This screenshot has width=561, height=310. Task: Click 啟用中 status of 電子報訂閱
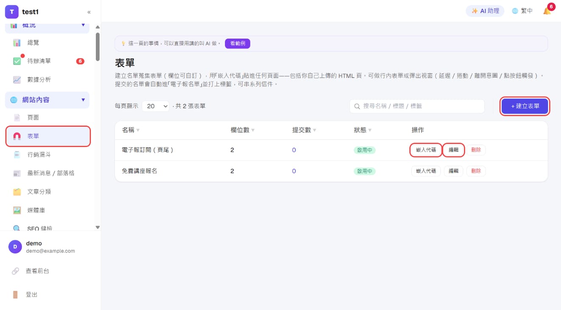(x=365, y=150)
